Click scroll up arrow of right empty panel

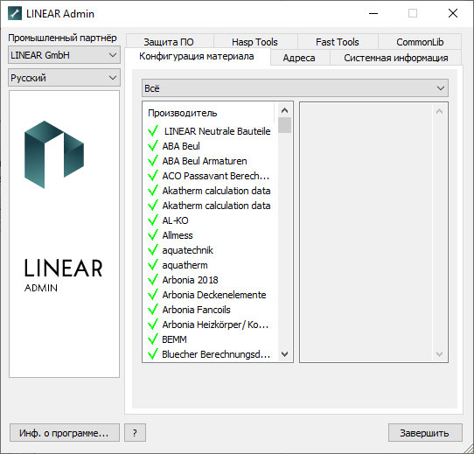pyautogui.click(x=440, y=111)
